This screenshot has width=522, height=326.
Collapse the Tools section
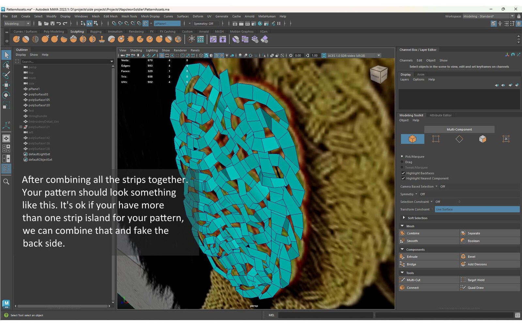click(x=402, y=273)
